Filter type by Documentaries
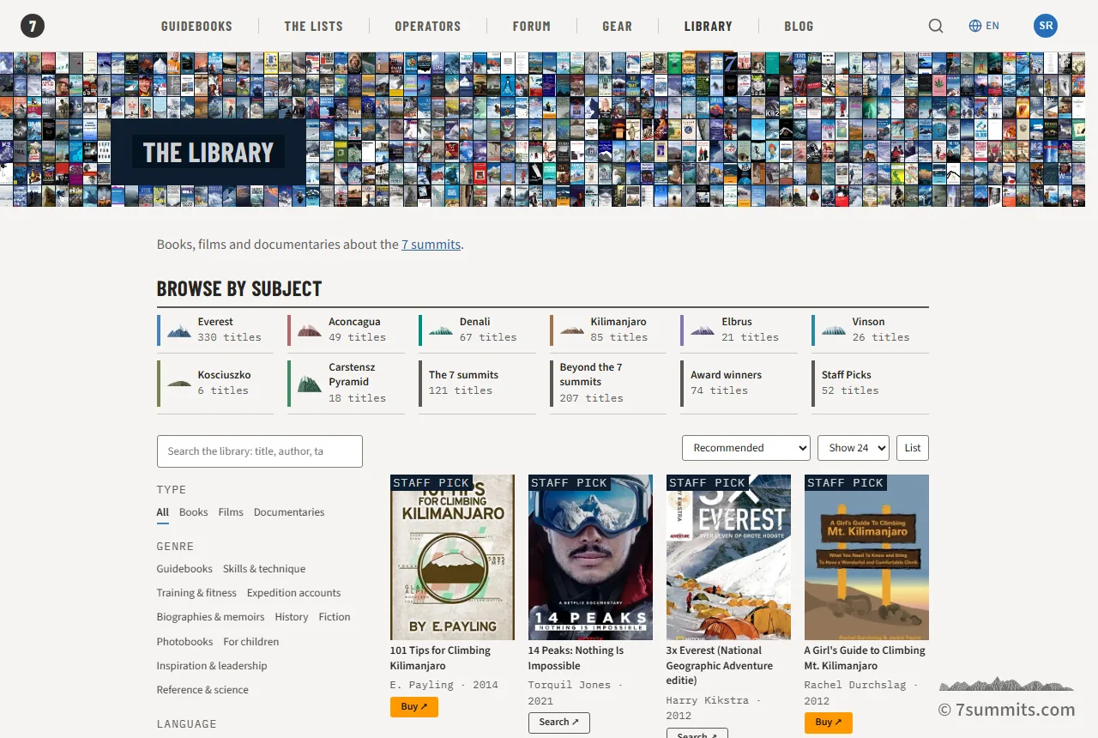Image resolution: width=1098 pixels, height=738 pixels. [x=289, y=512]
